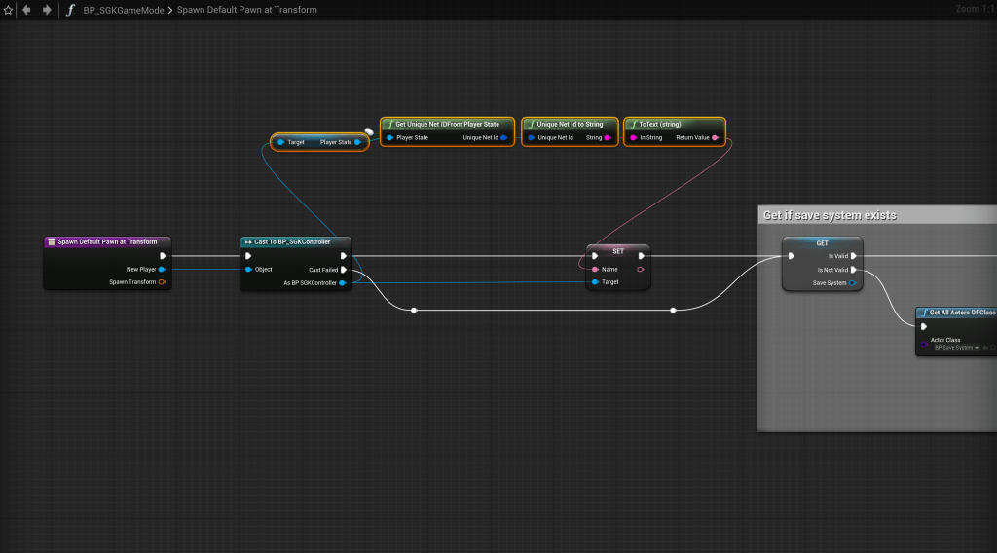Go back using the left arrow button

[x=26, y=10]
